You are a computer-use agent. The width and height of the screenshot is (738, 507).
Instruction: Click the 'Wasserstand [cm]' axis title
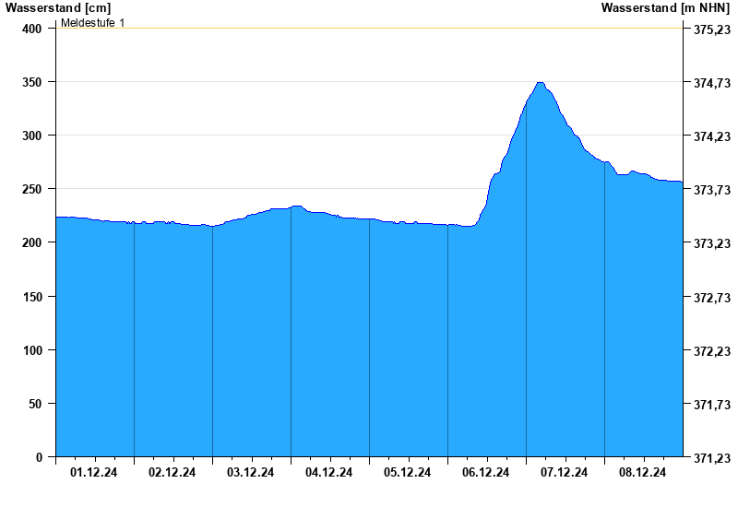click(x=58, y=8)
